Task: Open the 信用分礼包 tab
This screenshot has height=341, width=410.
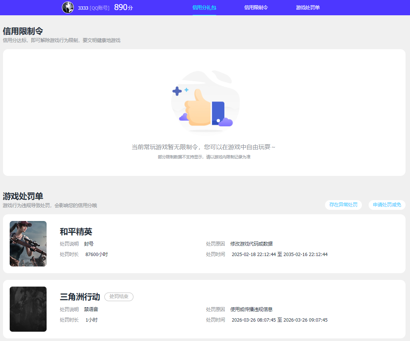Action: [204, 7]
